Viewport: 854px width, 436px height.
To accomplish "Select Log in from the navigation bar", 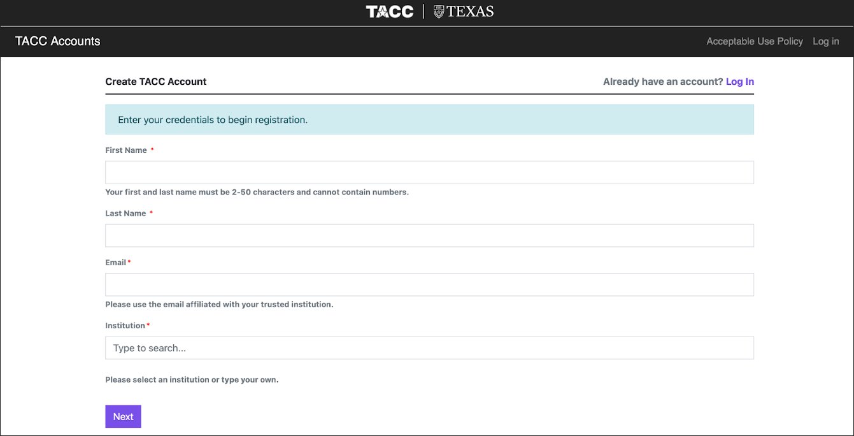I will coord(825,41).
